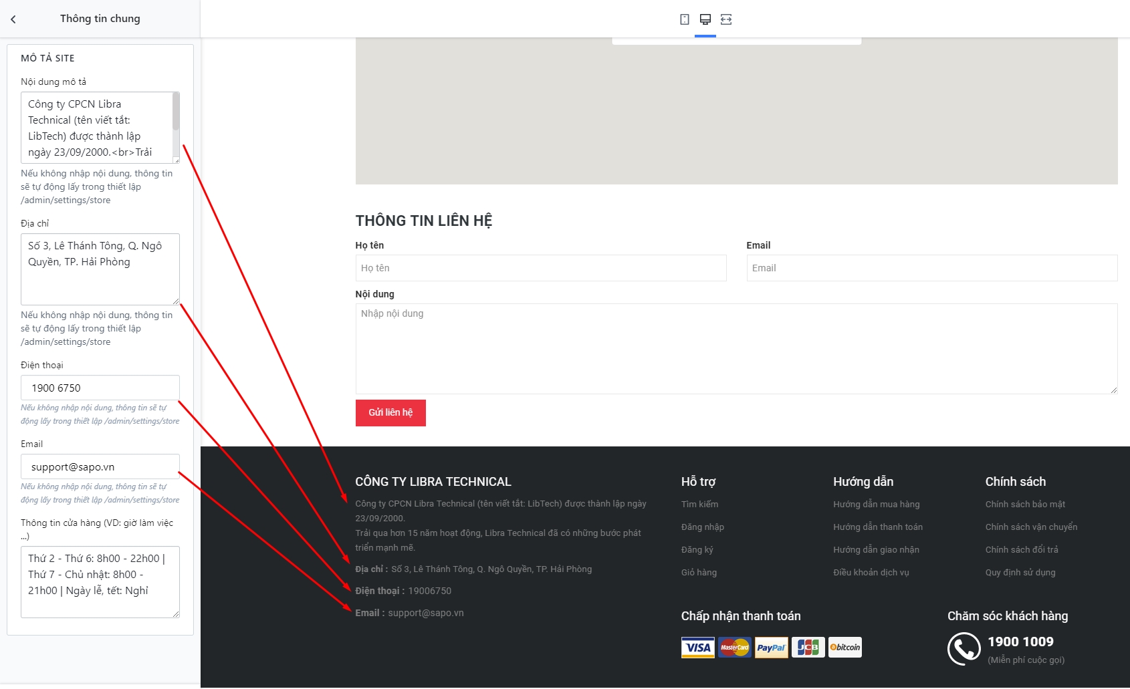Click the Thông tin cửa hàng textarea

pos(100,582)
